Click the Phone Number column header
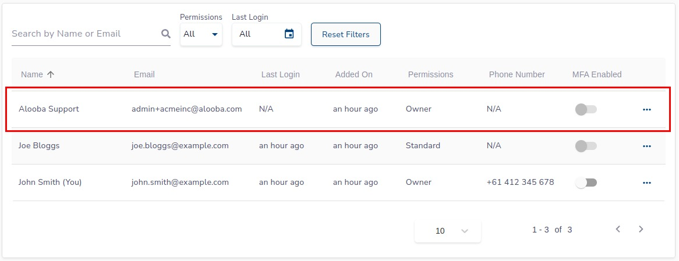 tap(517, 74)
